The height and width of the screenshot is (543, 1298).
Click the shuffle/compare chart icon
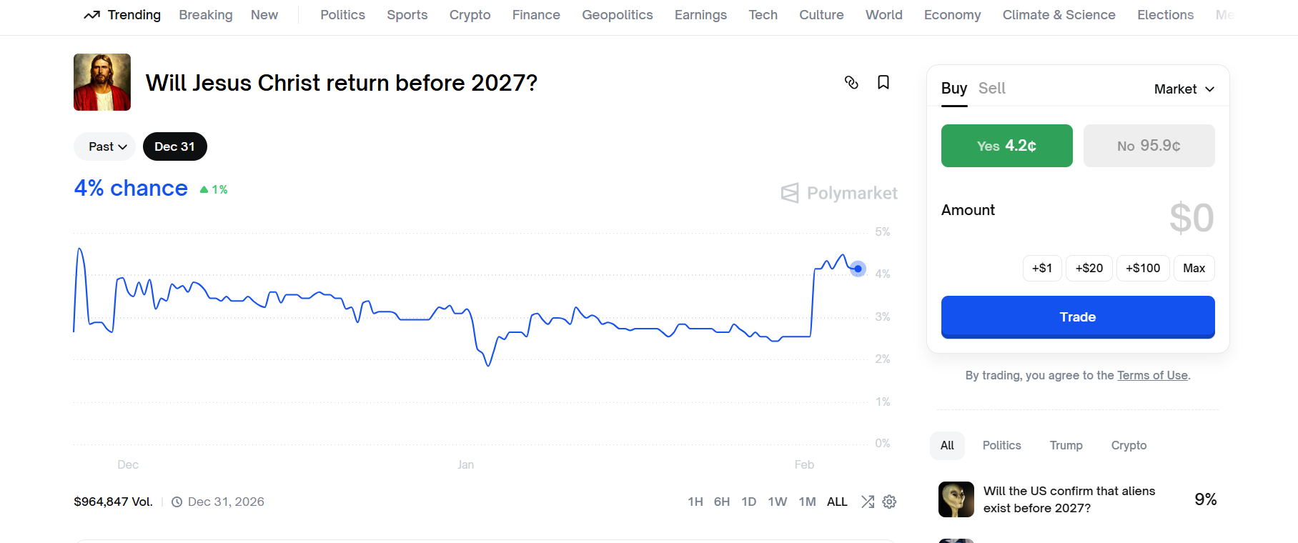pyautogui.click(x=868, y=502)
